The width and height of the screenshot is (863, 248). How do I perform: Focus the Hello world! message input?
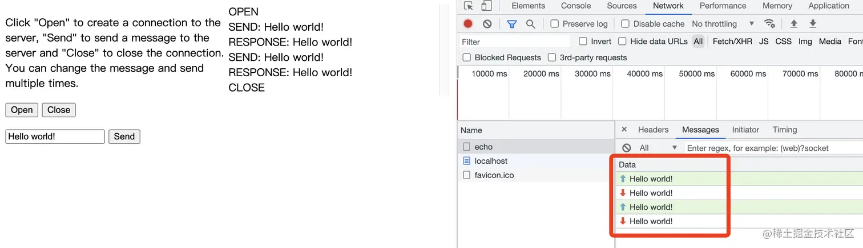point(55,137)
